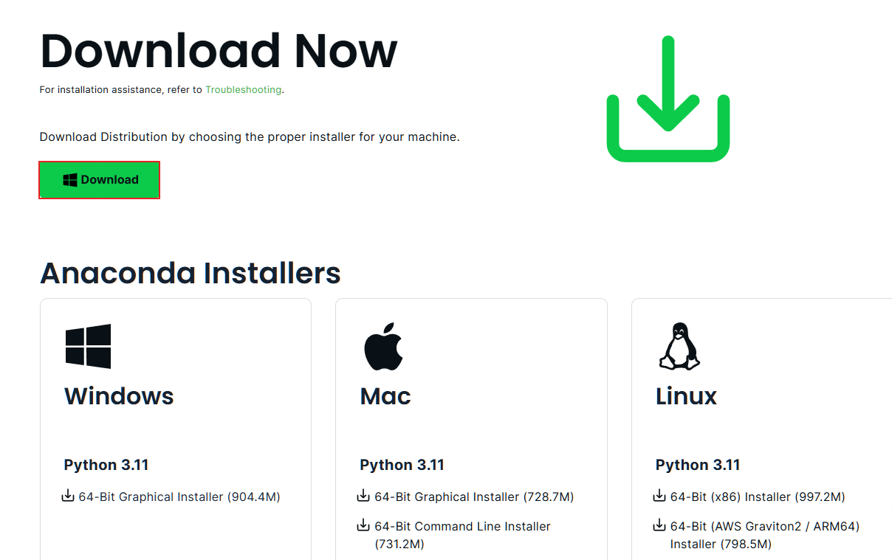
Task: Download Linux 64-Bit (x86) Installer (997.2M)
Action: 758,497
